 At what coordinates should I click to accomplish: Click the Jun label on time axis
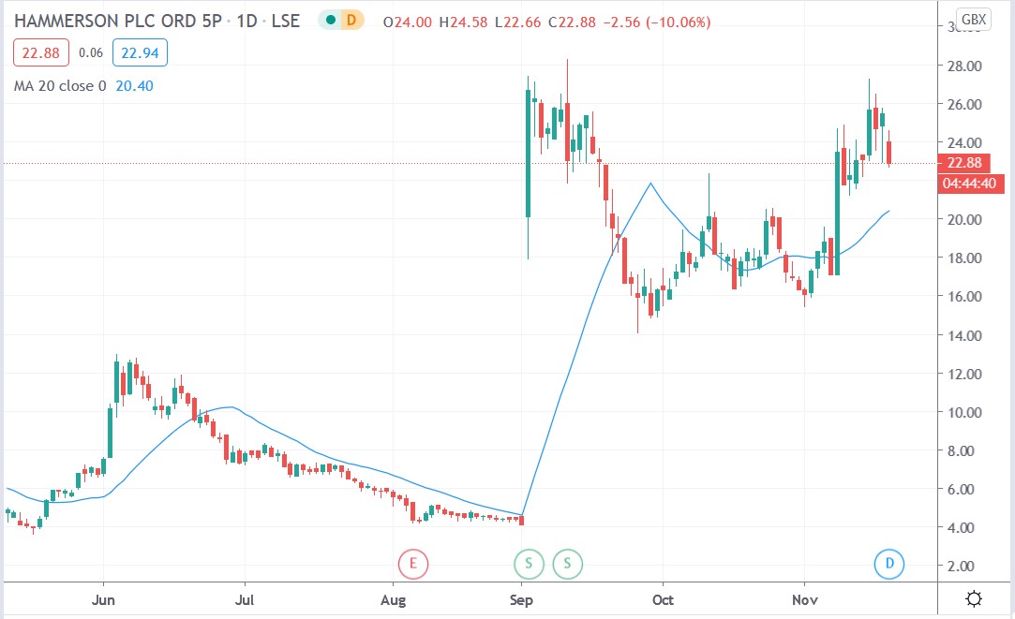click(104, 599)
